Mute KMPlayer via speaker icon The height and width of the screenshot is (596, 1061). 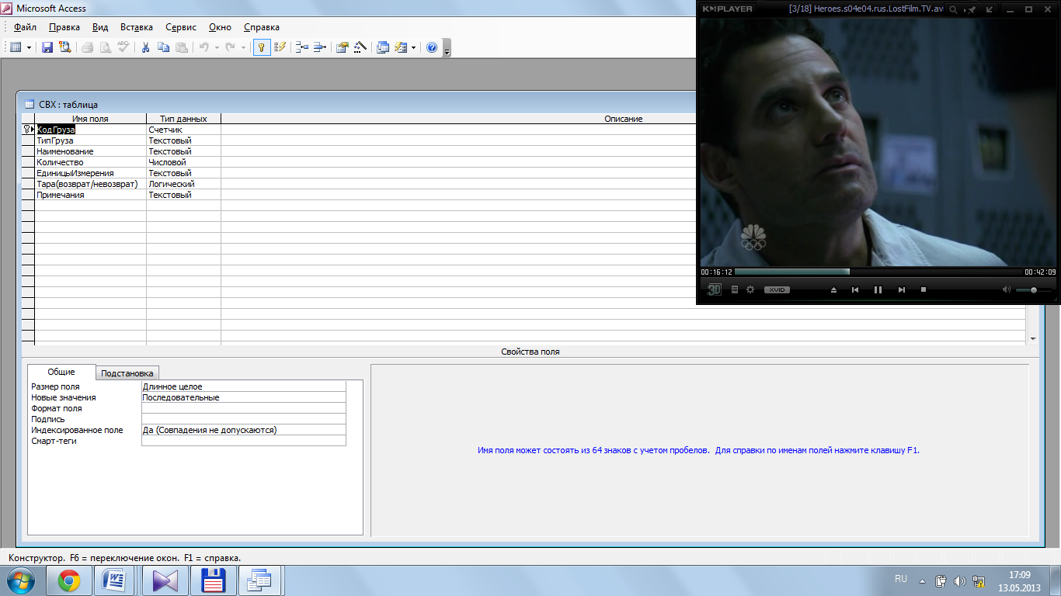(x=1007, y=289)
